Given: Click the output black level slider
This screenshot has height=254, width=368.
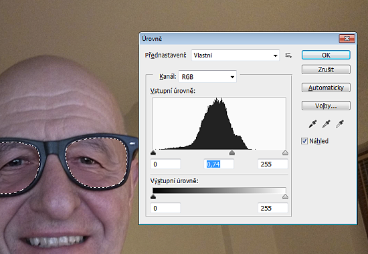Looking at the screenshot, I should (x=153, y=197).
